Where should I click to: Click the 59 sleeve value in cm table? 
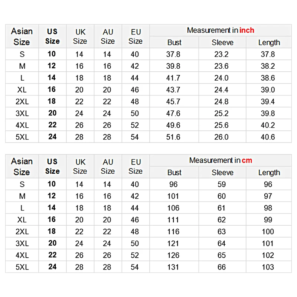point(222,184)
